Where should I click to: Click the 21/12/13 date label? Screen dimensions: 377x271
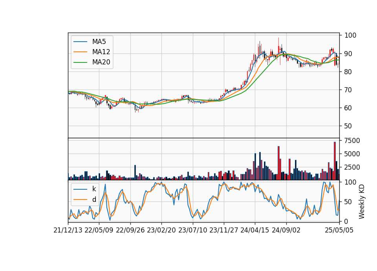68,230
